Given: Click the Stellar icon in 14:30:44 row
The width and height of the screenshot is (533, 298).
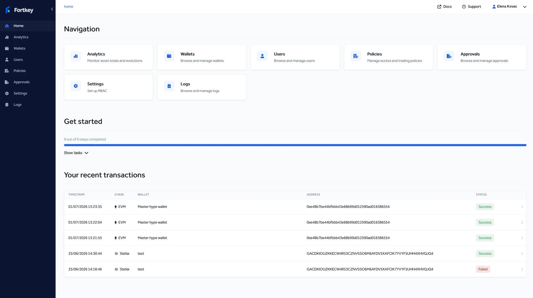Looking at the screenshot, I should 116,254.
